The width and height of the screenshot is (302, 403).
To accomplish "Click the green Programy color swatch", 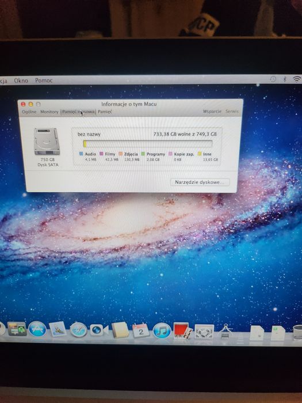I will click(143, 154).
